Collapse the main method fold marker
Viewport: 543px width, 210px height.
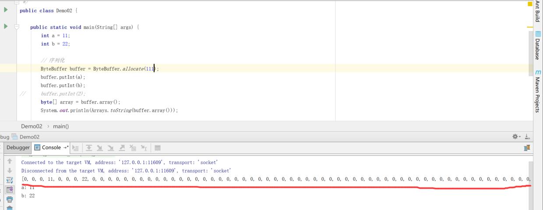[17, 27]
